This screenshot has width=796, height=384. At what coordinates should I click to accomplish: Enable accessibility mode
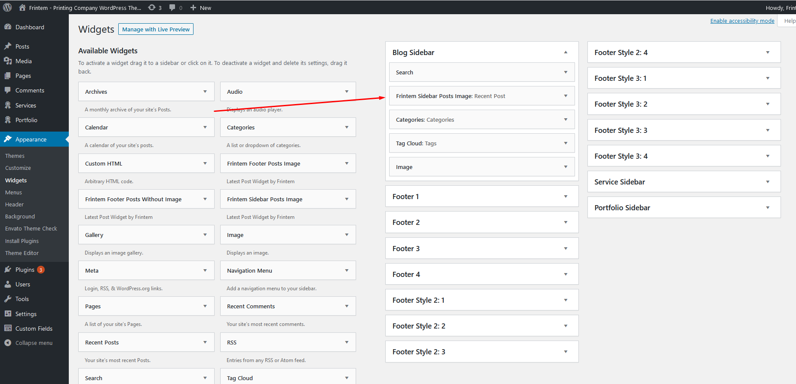click(742, 21)
